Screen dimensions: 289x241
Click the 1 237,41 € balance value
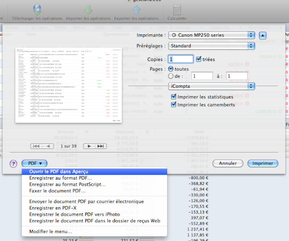pos(198,229)
